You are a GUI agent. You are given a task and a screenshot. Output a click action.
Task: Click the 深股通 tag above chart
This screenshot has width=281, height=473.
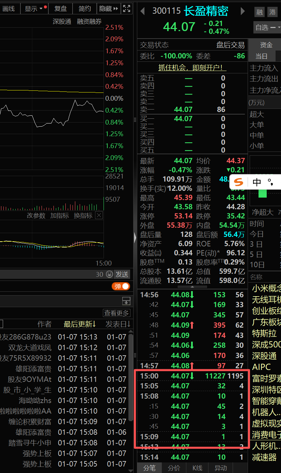coord(62,21)
